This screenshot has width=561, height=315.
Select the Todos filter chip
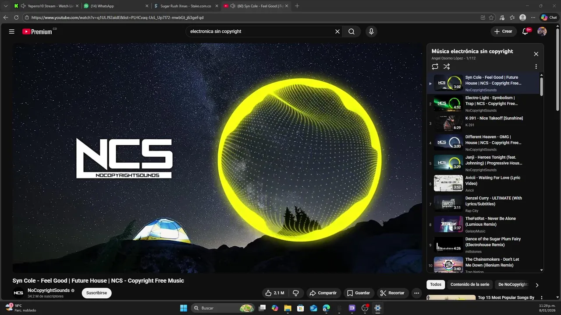tap(436, 284)
